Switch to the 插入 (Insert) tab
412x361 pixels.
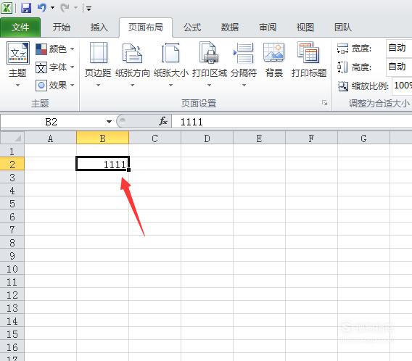[99, 28]
